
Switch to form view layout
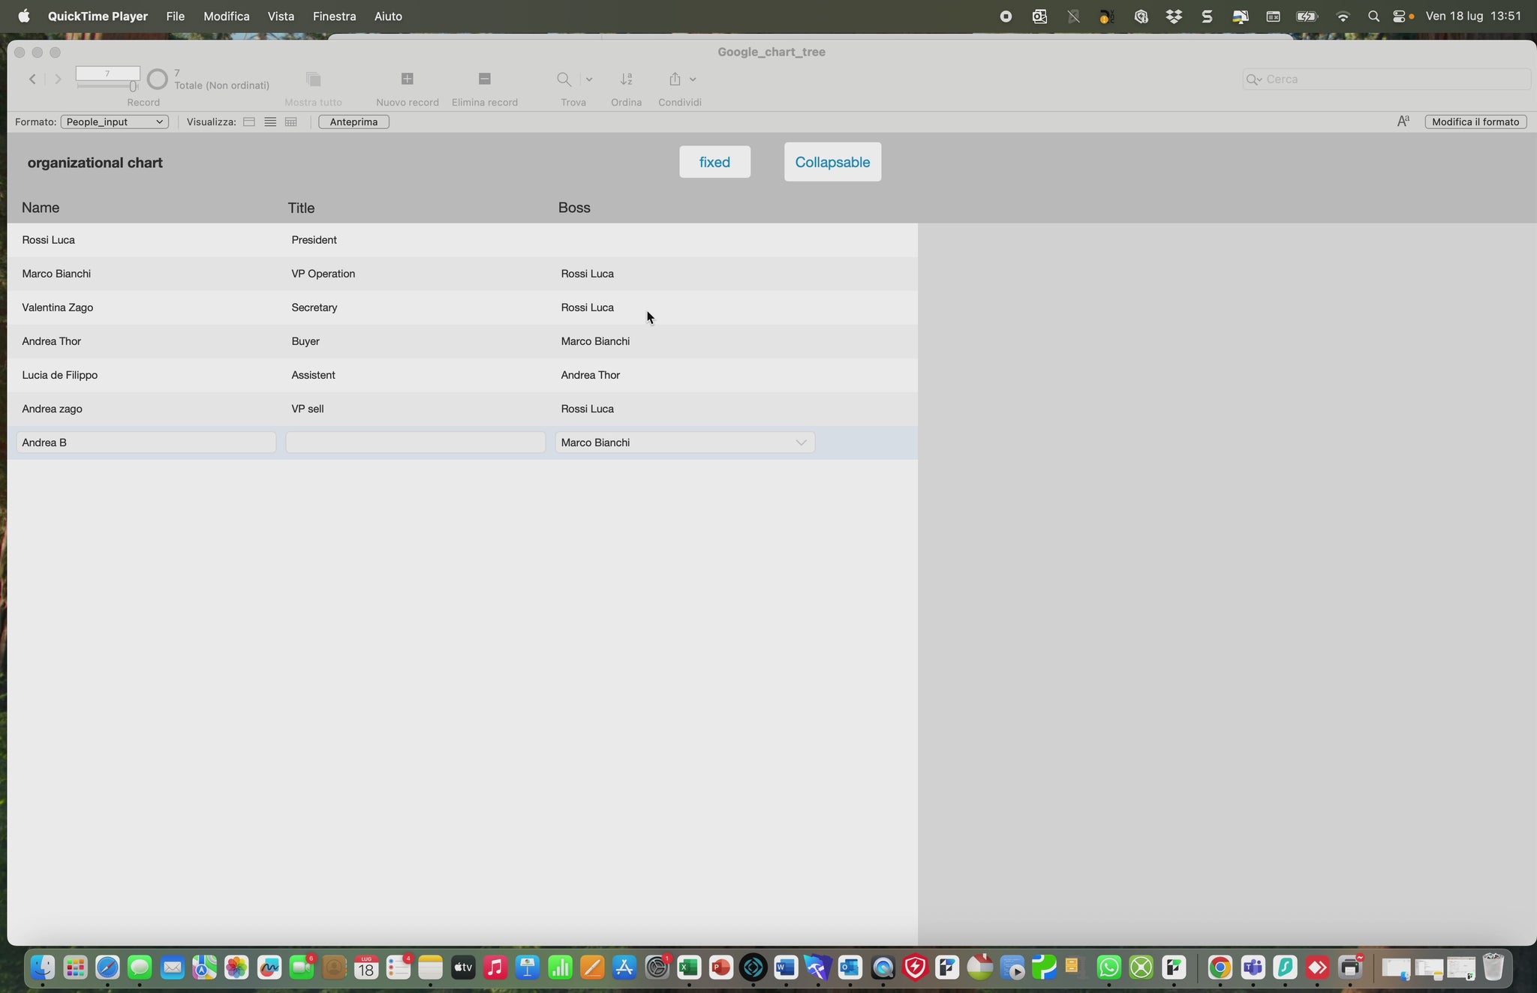pos(249,121)
